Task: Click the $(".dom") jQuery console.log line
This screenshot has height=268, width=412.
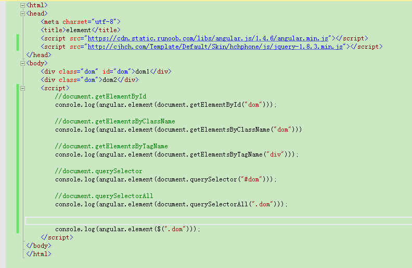Action: click(127, 229)
